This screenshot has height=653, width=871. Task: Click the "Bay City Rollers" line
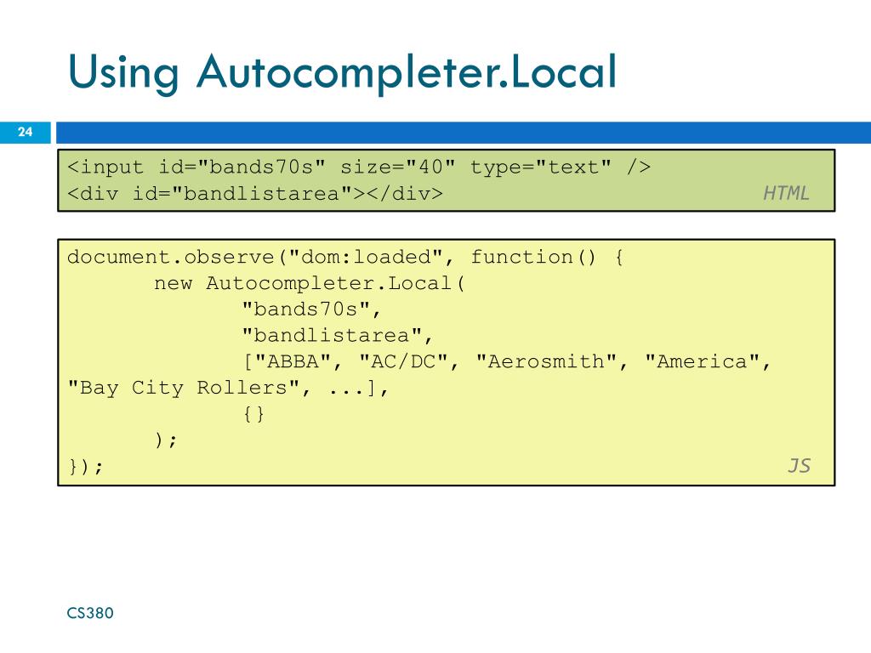tap(228, 388)
